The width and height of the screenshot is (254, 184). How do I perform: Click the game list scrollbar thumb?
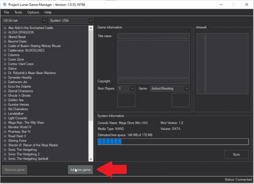tap(91, 76)
